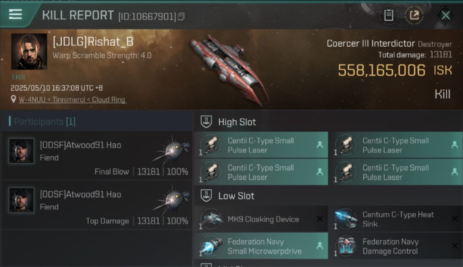Image resolution: width=463 pixels, height=267 pixels.
Task: Click the share kill report icon
Action: (x=414, y=15)
